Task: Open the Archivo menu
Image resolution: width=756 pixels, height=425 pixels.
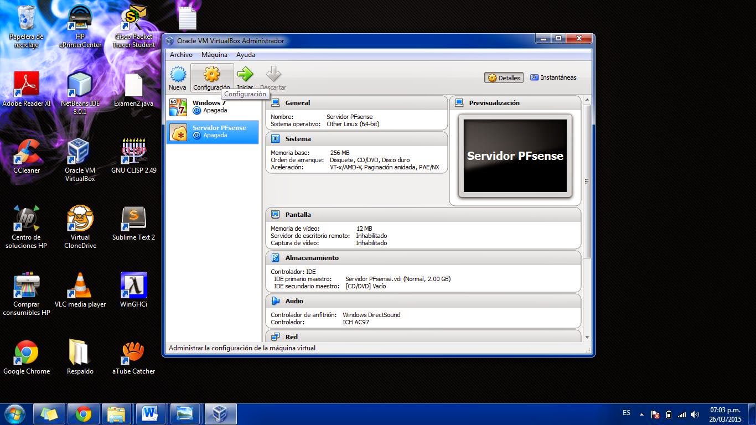Action: [182, 55]
